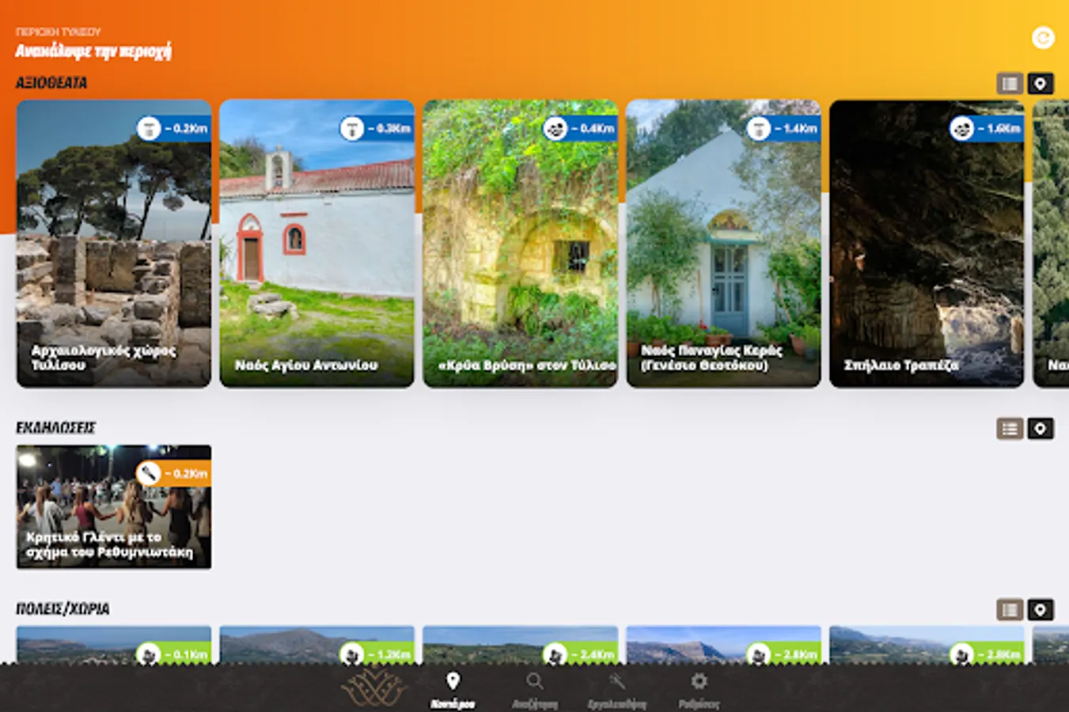Tap the Ανακάλυψε την περιοχή title
The height and width of the screenshot is (712, 1069).
point(93,51)
